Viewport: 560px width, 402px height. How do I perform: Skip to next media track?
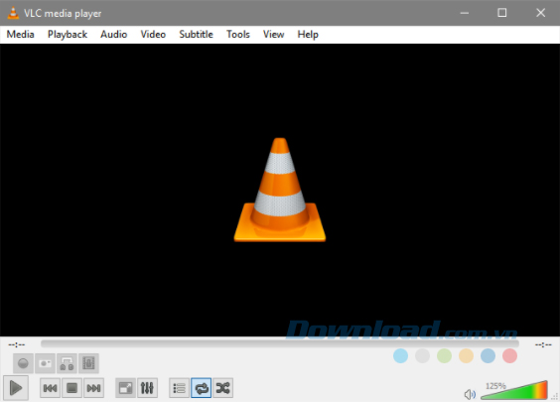[x=93, y=388]
